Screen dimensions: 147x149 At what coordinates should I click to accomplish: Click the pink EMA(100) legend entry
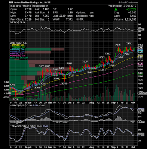coord(18,56)
